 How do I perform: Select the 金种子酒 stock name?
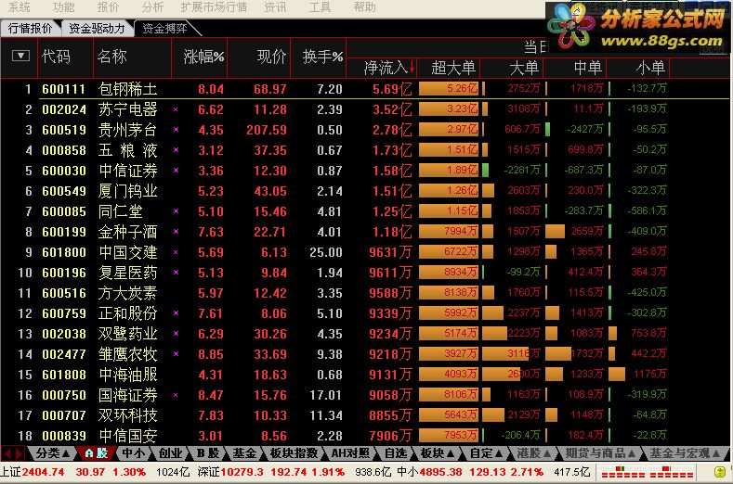pyautogui.click(x=127, y=232)
